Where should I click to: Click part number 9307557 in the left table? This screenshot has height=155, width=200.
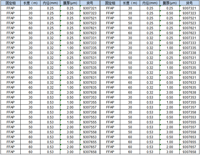click(90, 127)
